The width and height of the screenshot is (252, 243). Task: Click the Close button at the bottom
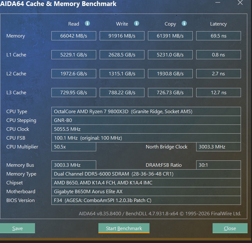(230, 228)
